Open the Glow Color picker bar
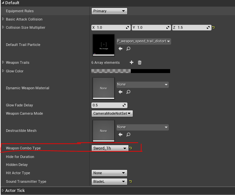Image resolution: width=235 pixels, height=195 pixels. coord(131,71)
